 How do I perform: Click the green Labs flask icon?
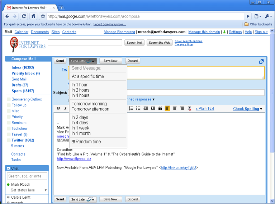[x=224, y=32]
